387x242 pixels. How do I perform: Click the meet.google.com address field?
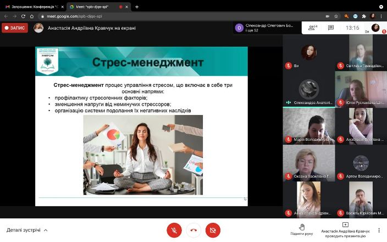[181, 16]
